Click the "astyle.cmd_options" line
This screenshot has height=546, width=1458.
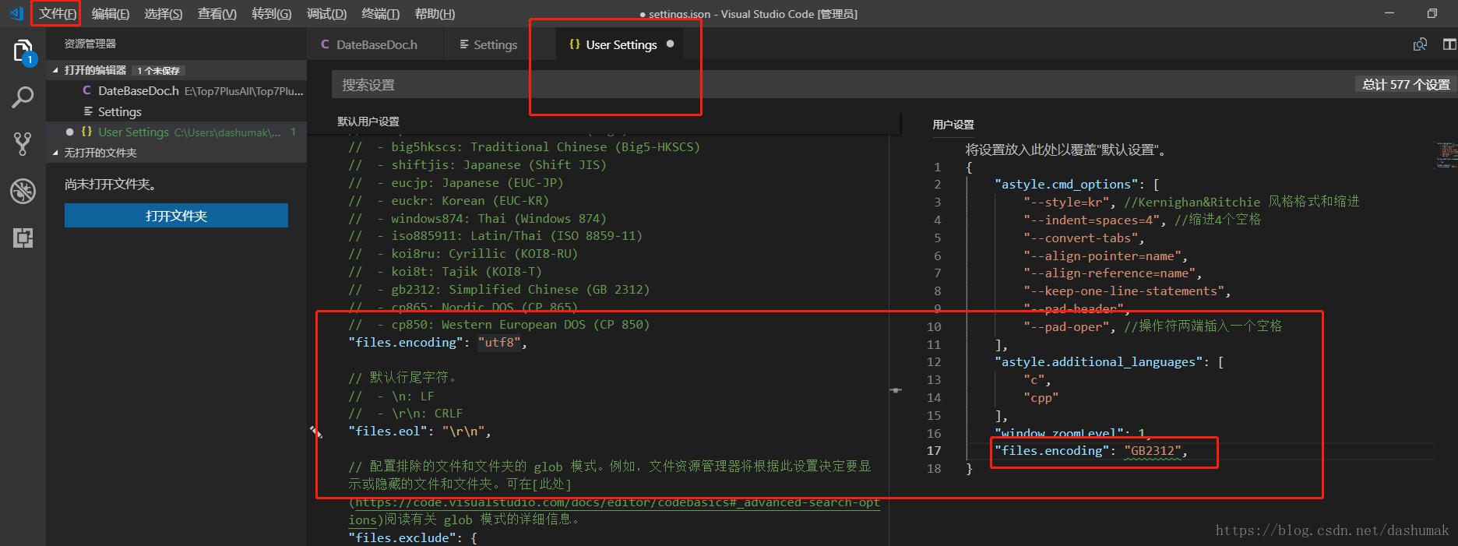pyautogui.click(x=1077, y=185)
